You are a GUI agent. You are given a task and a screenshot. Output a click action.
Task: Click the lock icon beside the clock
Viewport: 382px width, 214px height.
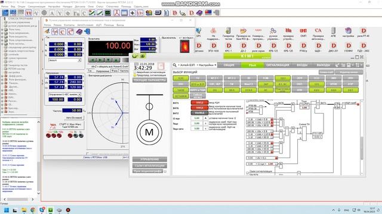(x=161, y=66)
